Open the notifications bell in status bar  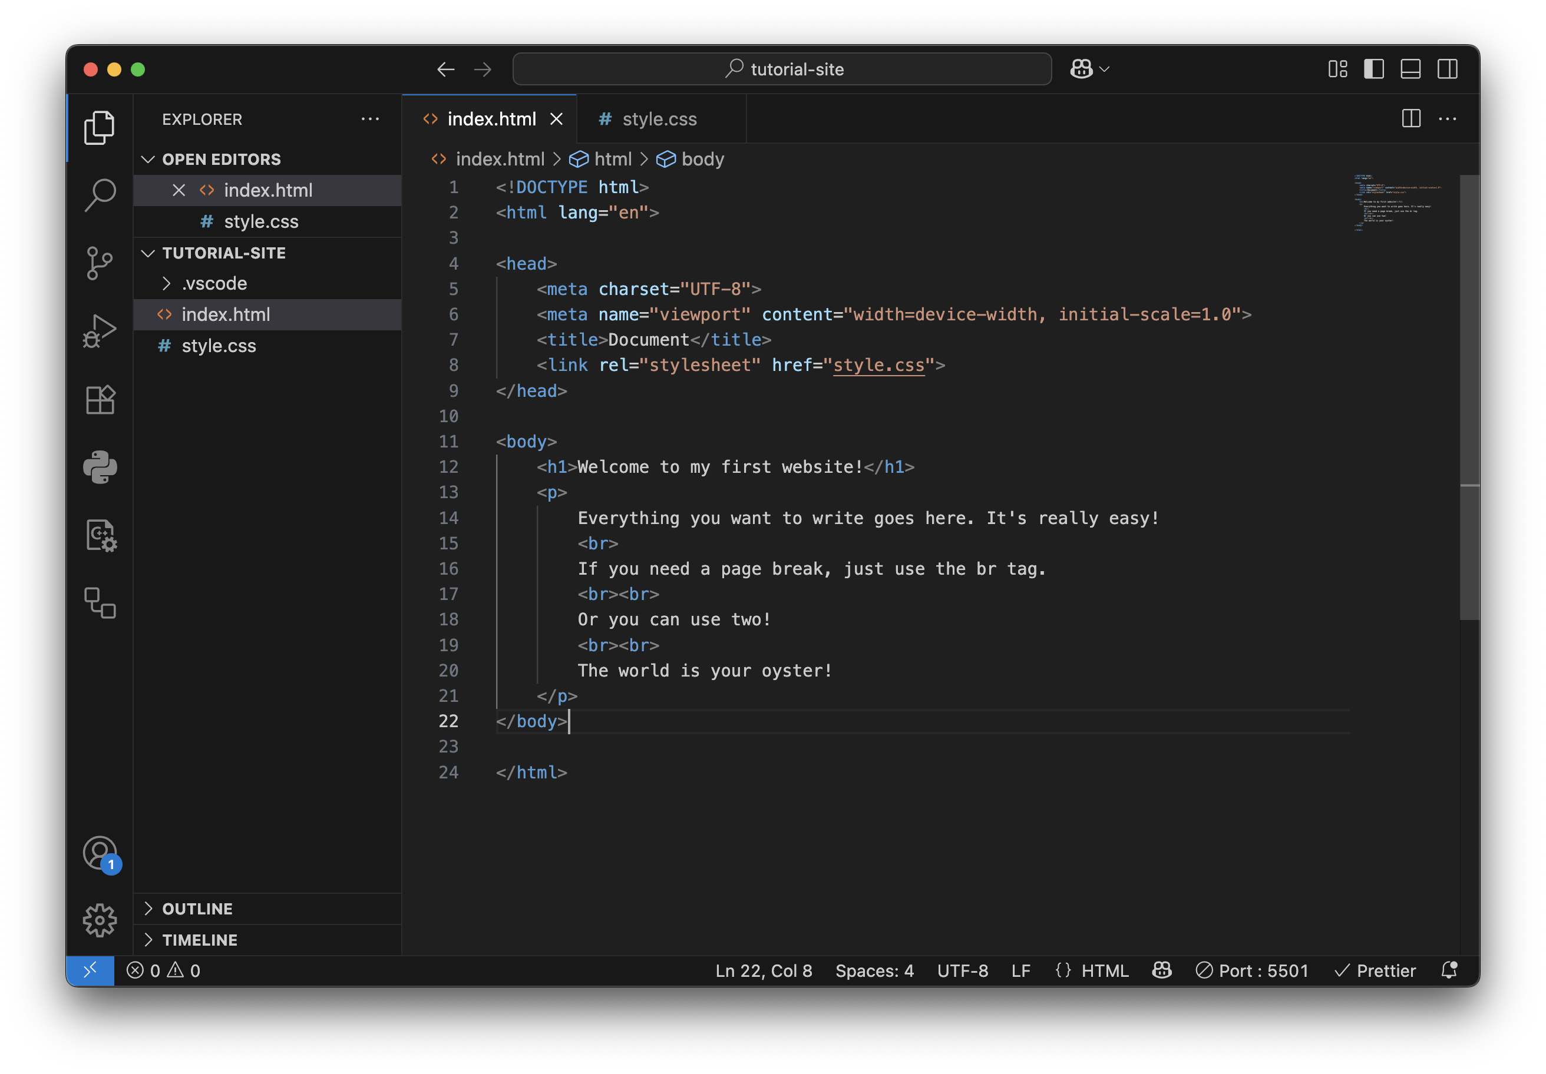tap(1449, 970)
